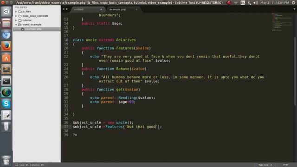The width and height of the screenshot is (297, 167).
Task: Click the oops_basic_concepts folder icon
Action: (20, 16)
